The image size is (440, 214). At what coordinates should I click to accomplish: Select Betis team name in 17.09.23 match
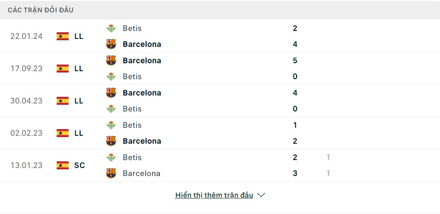click(x=132, y=76)
